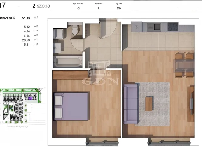Click the area value 15,21

click(x=26, y=45)
